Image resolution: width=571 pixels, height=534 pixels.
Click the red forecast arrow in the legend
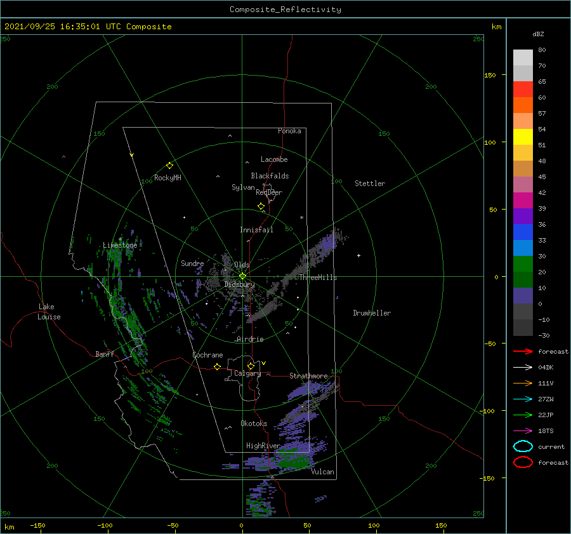(x=523, y=351)
